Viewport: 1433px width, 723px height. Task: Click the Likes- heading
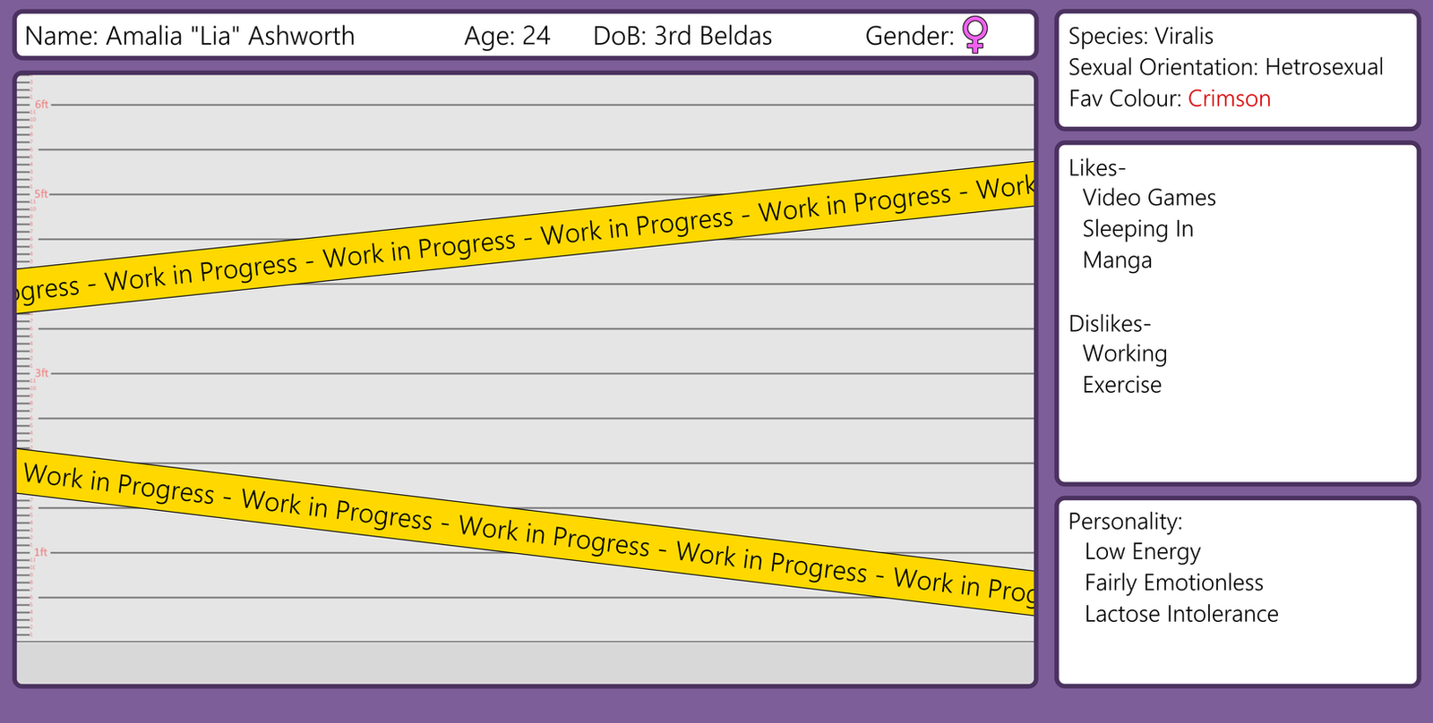tap(1097, 168)
